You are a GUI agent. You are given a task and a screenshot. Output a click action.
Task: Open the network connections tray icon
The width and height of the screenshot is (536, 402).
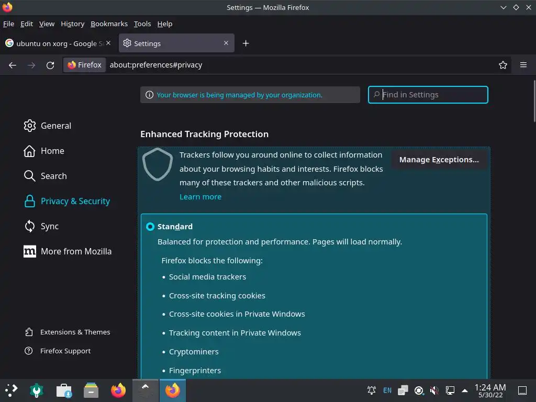click(x=450, y=390)
